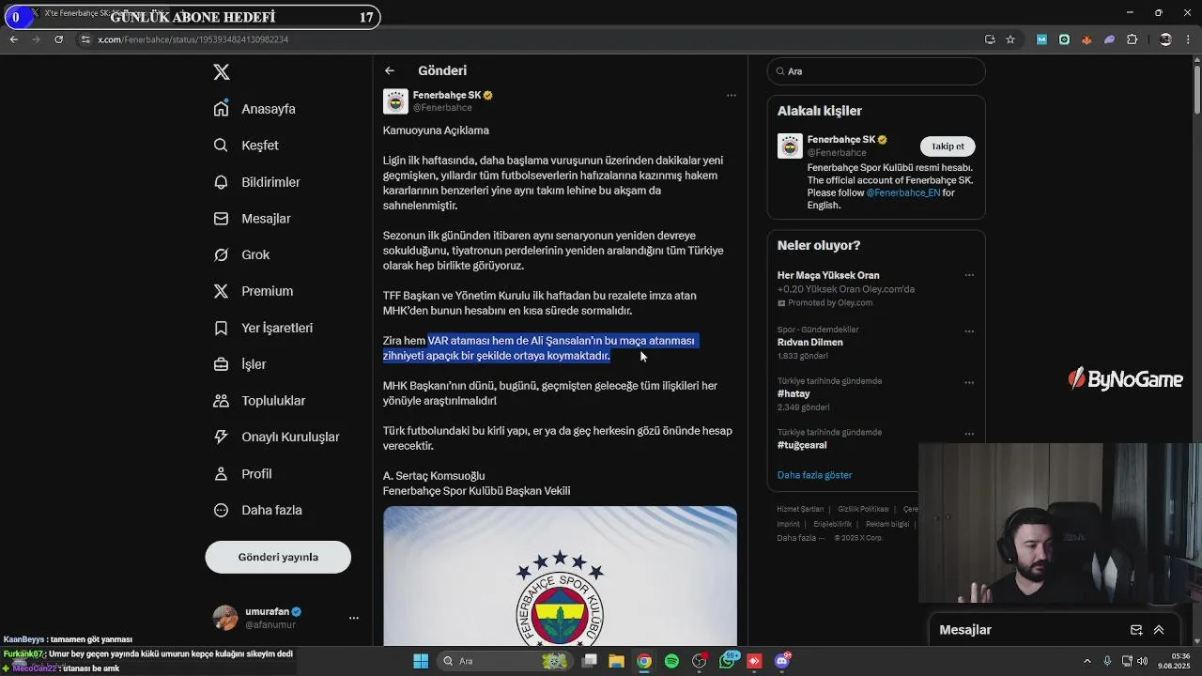1202x676 pixels.
Task: Click the Keşfet magnifier icon
Action: [221, 146]
